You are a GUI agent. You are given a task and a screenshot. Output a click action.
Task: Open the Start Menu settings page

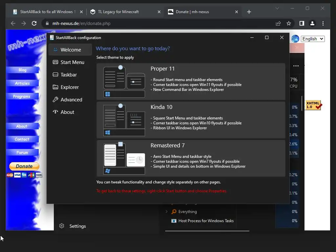(70, 62)
